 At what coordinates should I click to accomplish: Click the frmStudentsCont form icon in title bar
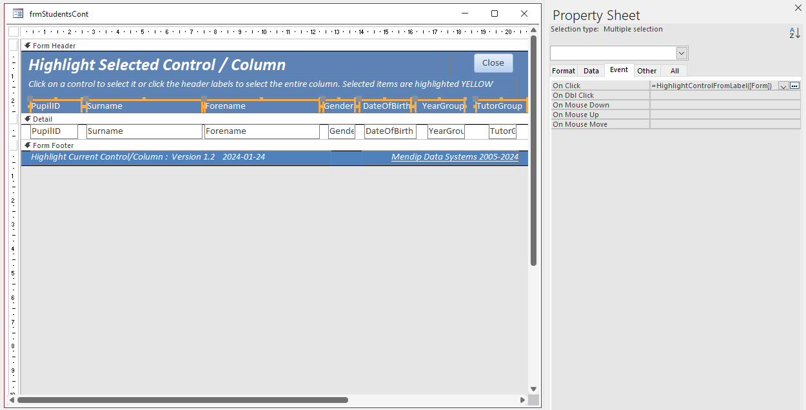click(x=18, y=14)
